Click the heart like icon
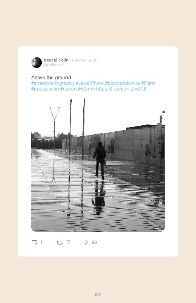The width and height of the screenshot is (196, 303). tap(85, 243)
